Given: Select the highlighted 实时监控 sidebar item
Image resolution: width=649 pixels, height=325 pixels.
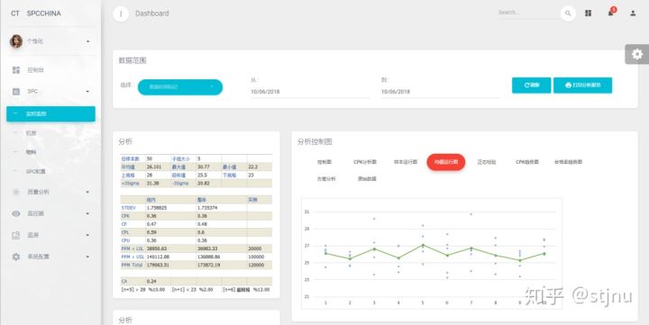Looking at the screenshot, I should coord(50,113).
